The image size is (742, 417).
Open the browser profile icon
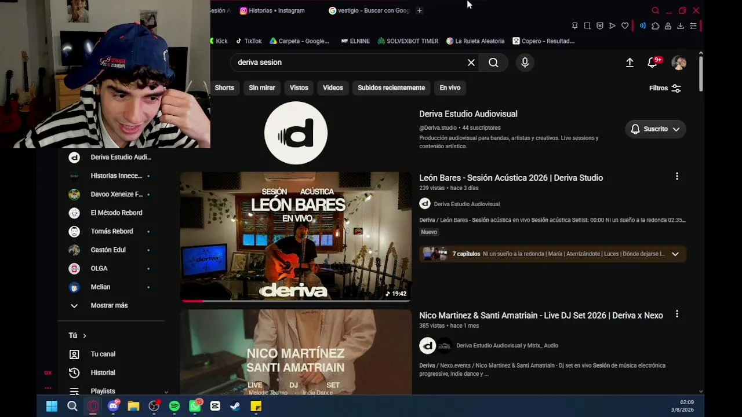tap(668, 26)
